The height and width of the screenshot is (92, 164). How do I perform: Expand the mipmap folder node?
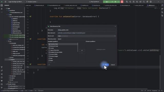point(8,76)
